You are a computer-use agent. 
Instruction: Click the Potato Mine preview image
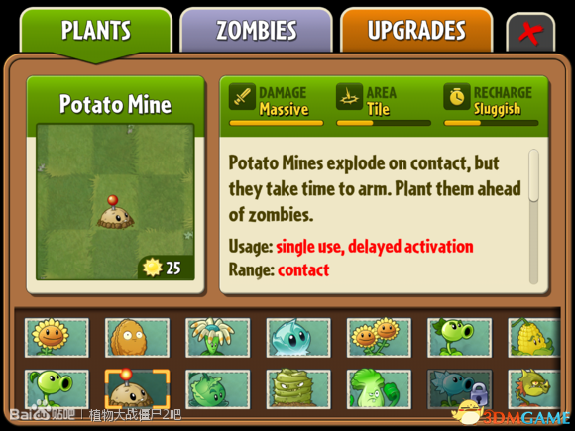point(115,202)
